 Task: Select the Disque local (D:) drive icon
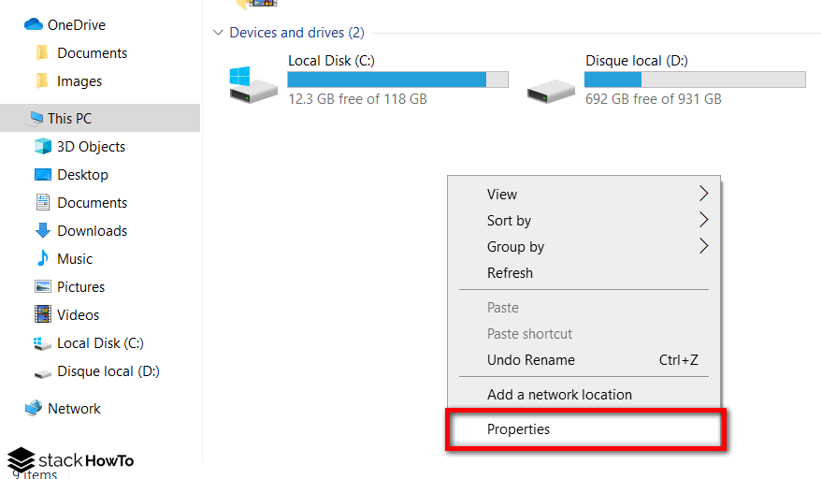551,91
